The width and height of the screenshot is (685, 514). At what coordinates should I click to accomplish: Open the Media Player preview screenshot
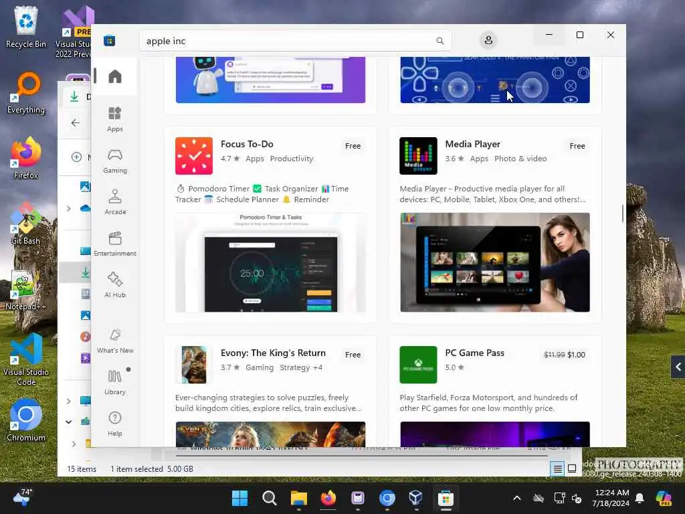click(x=495, y=262)
